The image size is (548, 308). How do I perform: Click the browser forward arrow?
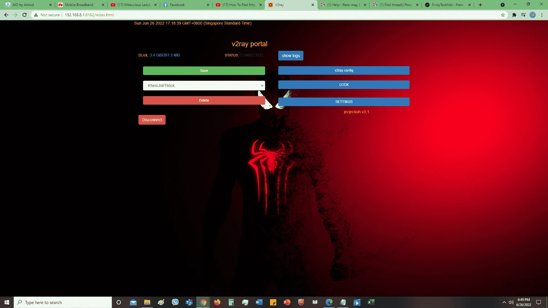tap(15, 15)
